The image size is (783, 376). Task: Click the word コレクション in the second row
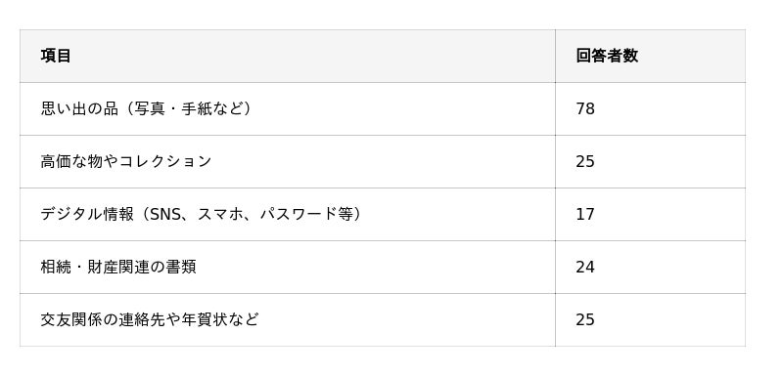click(x=165, y=161)
